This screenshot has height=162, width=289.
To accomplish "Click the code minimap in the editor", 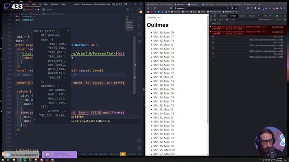I will 130,23.
